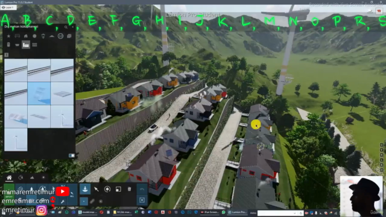Select the circled category icon
The width and height of the screenshot is (386, 217).
tap(60, 36)
